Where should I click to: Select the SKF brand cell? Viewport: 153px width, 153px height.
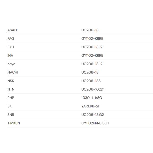[x=10, y=106]
